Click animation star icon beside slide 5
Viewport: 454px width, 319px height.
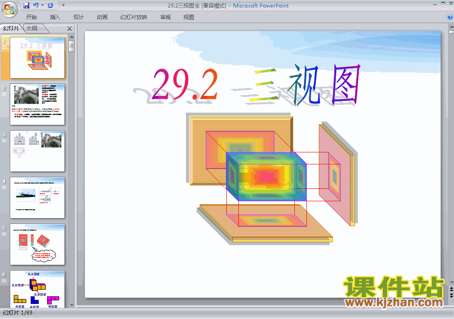[x=4, y=234]
